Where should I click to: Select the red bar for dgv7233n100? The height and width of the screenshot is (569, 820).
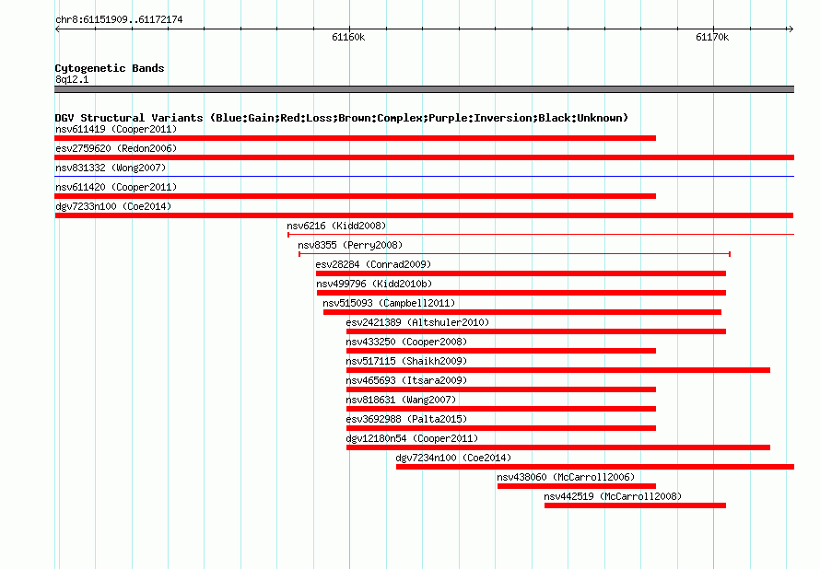click(x=424, y=215)
